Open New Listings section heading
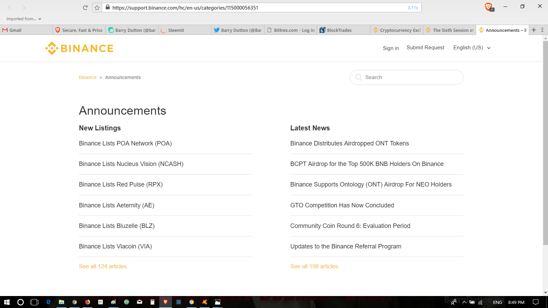 click(100, 128)
